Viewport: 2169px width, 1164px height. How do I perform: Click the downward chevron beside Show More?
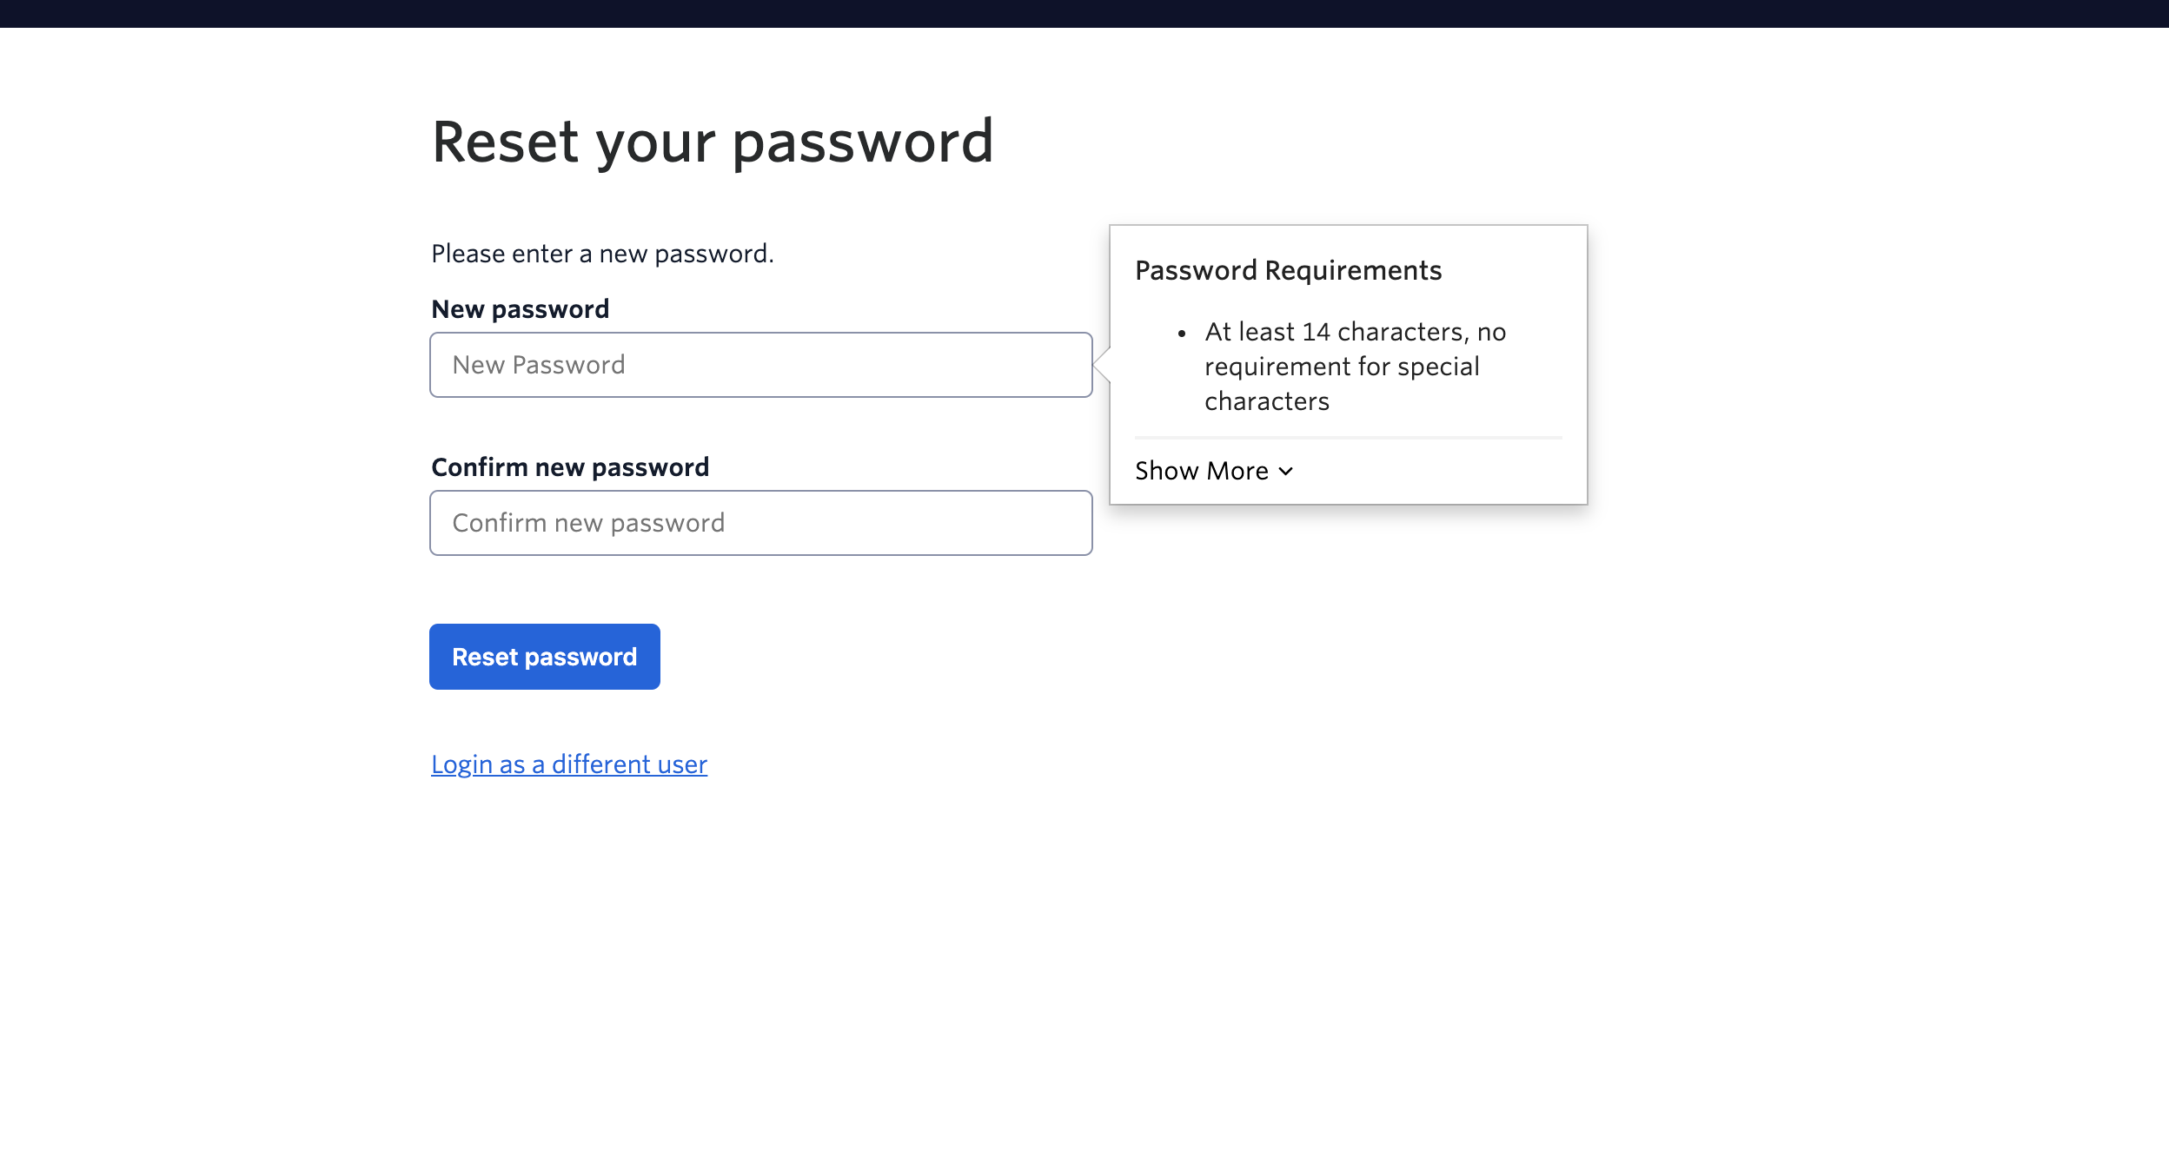(x=1289, y=472)
